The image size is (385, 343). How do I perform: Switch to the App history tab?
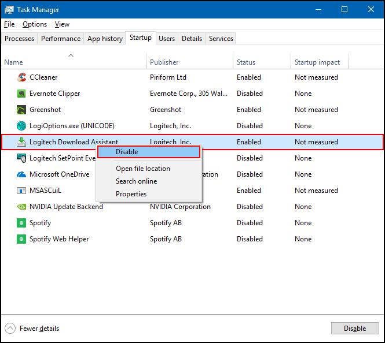(105, 39)
